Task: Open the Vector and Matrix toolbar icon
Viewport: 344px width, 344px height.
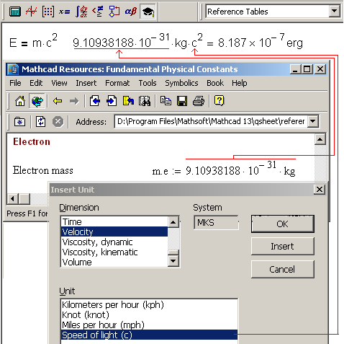Action: (x=48, y=12)
